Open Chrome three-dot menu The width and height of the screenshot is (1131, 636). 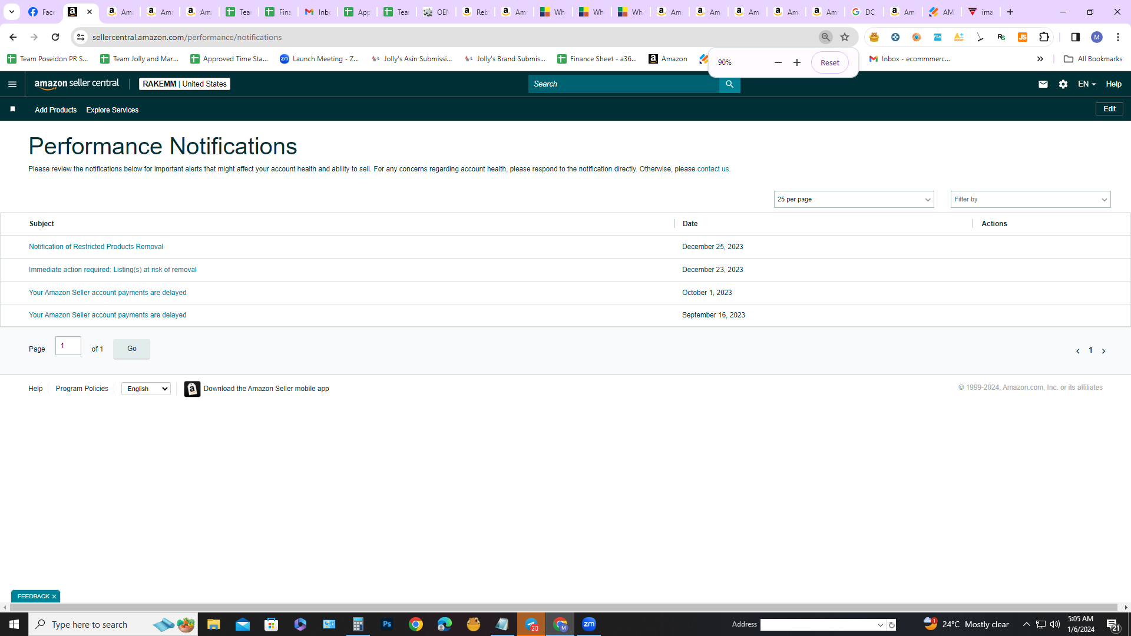(1117, 37)
